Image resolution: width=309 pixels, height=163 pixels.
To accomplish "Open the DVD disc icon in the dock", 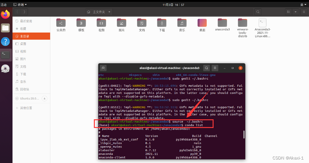I will click(5, 69).
